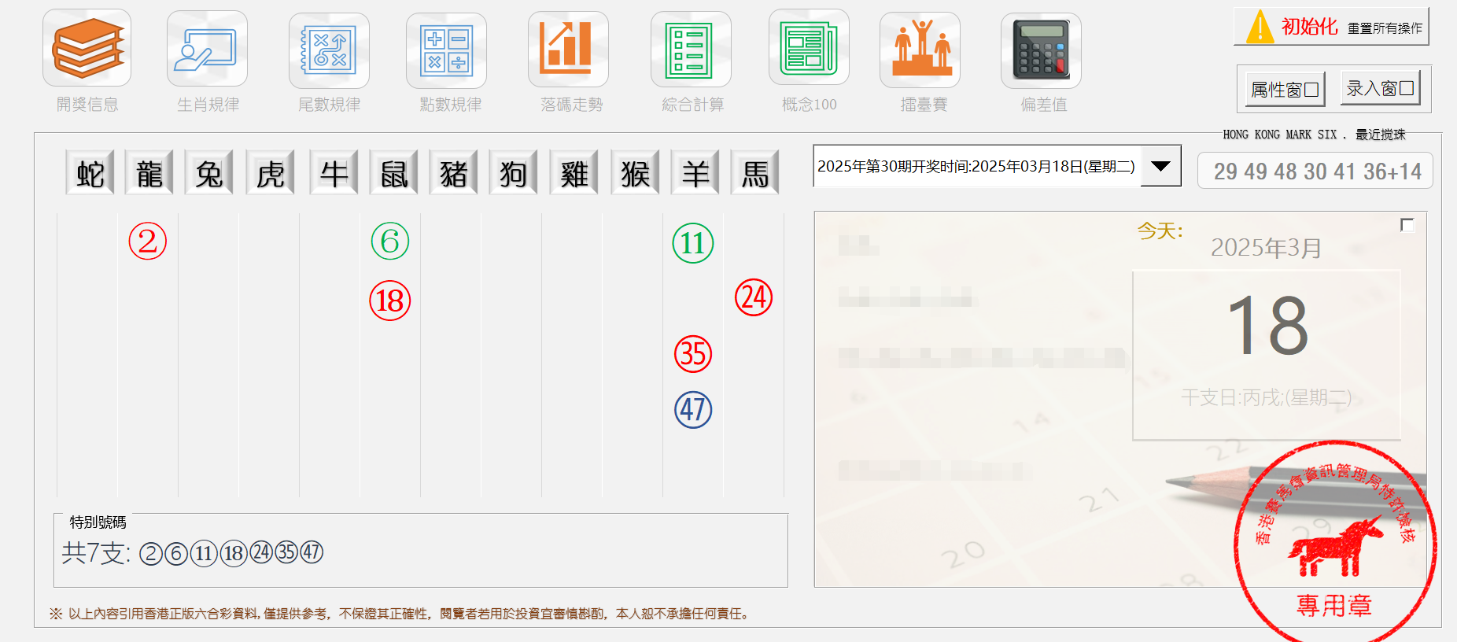1457x642 pixels.
Task: Open the 尾數規律 tail number icon
Action: [x=329, y=50]
